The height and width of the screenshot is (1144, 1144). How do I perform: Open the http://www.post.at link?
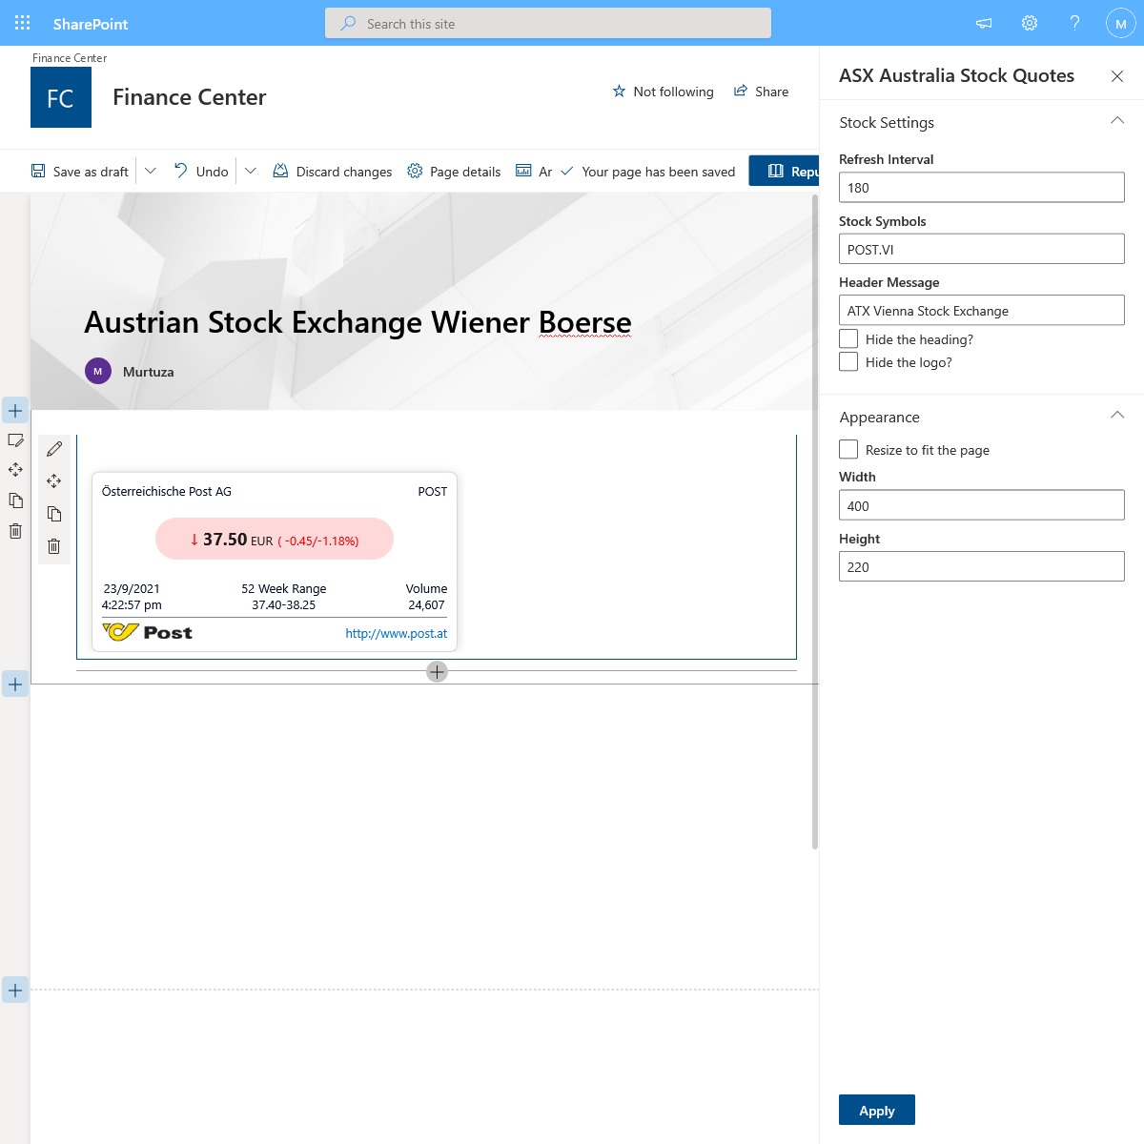pyautogui.click(x=397, y=633)
